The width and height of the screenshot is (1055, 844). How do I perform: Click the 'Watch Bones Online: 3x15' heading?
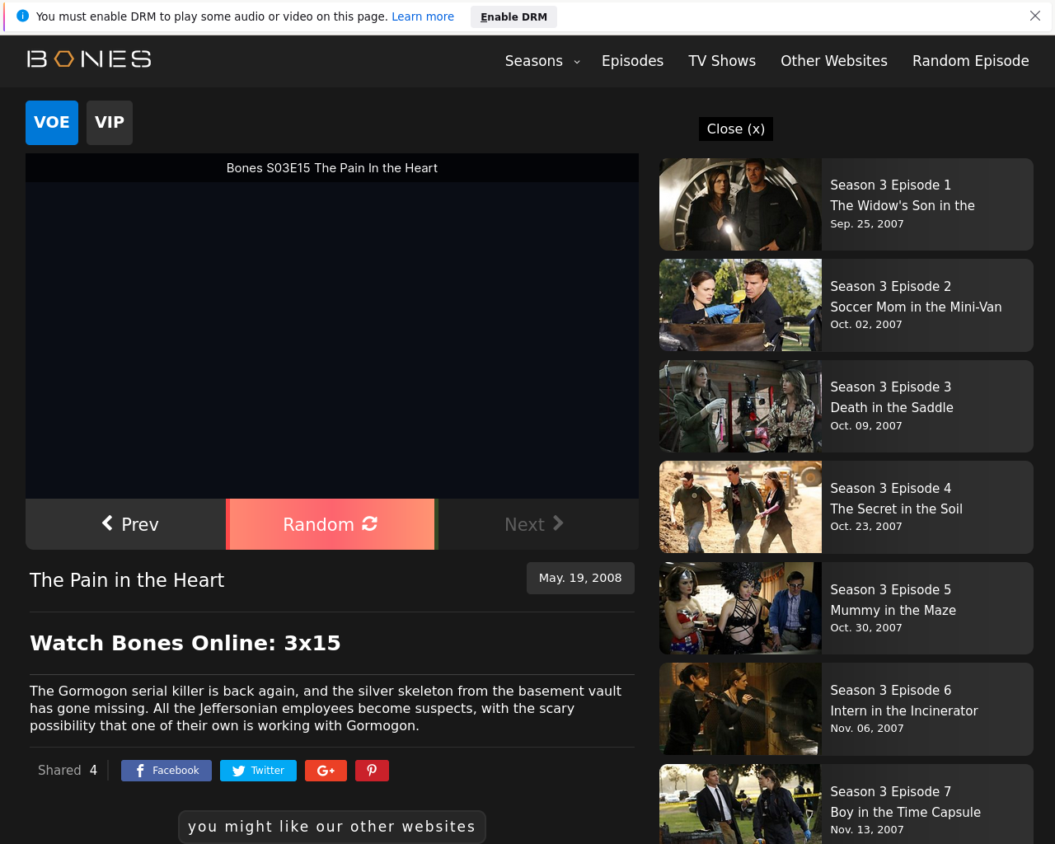pos(185,643)
